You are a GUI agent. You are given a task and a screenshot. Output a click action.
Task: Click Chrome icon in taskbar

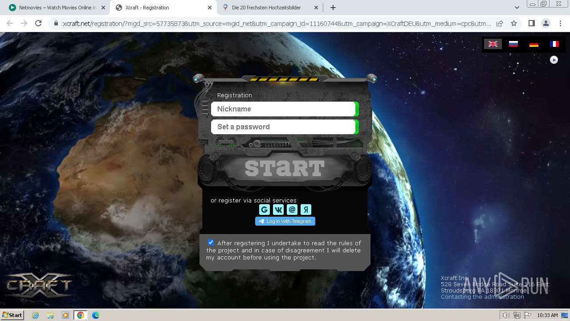(80, 315)
